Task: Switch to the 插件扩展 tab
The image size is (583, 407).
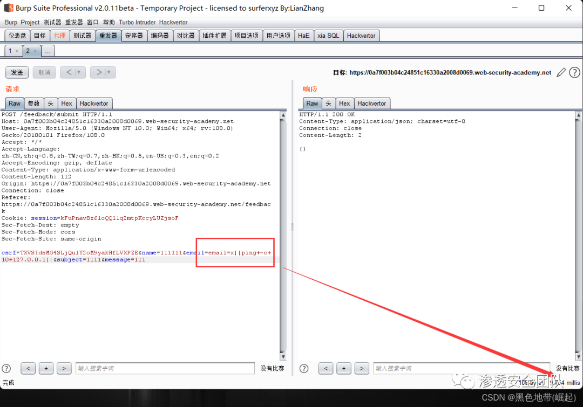Action: 214,36
